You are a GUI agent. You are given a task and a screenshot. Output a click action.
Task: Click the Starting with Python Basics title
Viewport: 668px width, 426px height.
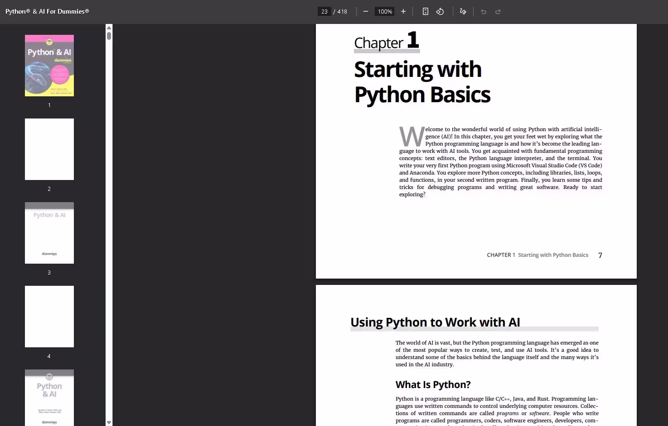[x=422, y=82]
